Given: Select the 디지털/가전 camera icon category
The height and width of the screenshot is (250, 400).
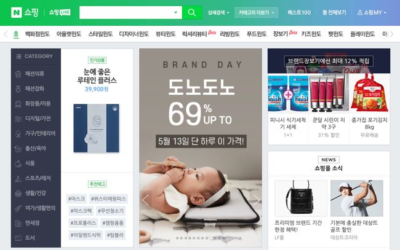Looking at the screenshot, I should (x=33, y=119).
